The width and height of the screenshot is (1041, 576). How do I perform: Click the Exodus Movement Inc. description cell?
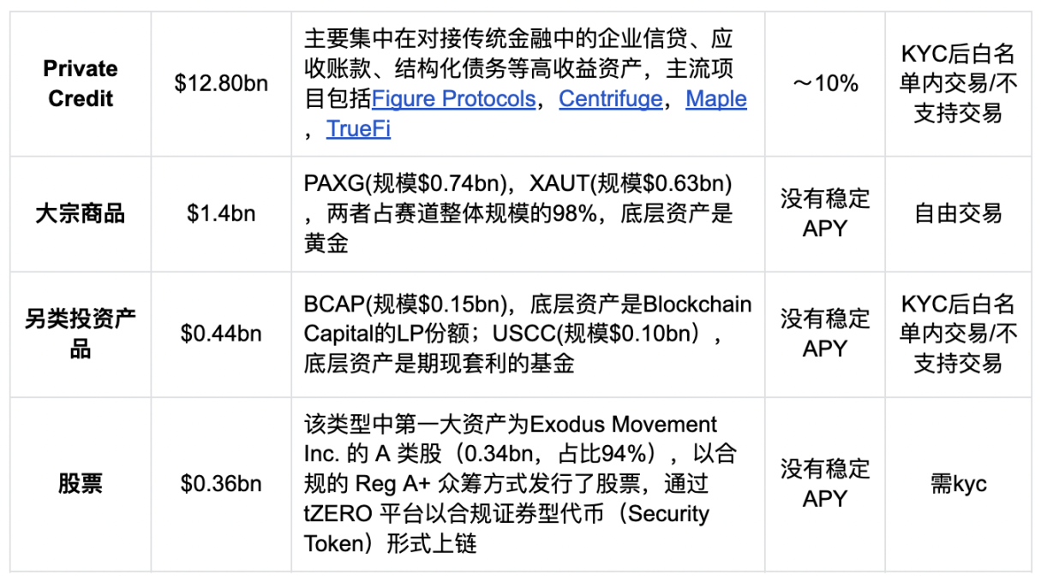point(528,484)
